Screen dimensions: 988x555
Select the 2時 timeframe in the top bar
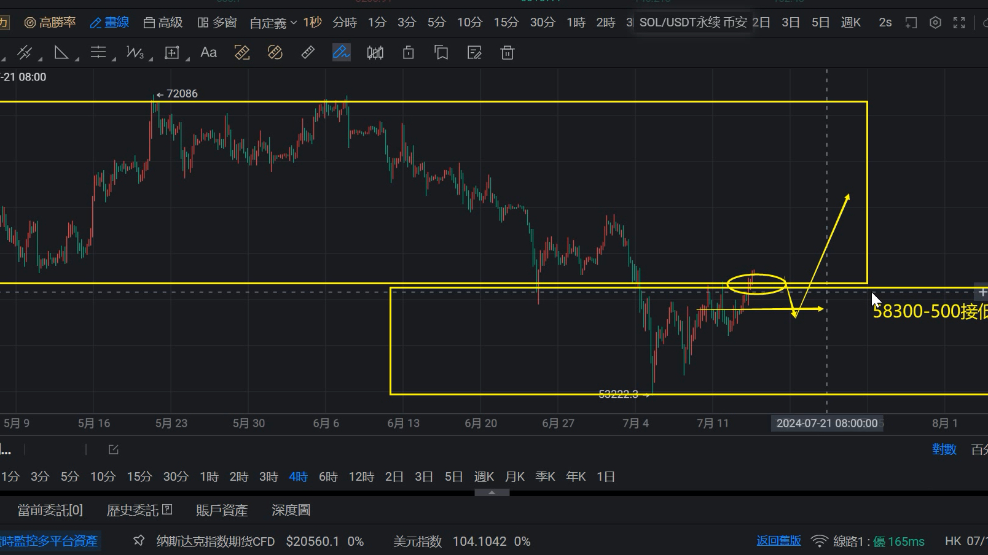606,23
